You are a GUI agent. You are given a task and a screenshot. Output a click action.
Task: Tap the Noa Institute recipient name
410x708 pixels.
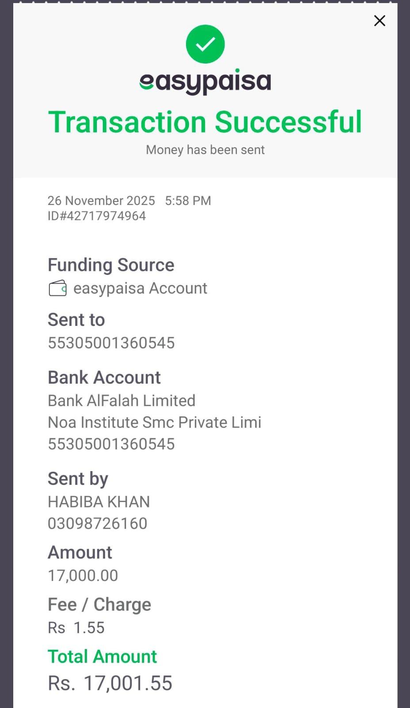(154, 422)
